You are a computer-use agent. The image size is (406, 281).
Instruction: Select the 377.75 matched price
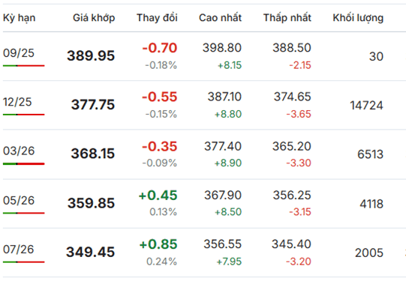pyautogui.click(x=93, y=104)
